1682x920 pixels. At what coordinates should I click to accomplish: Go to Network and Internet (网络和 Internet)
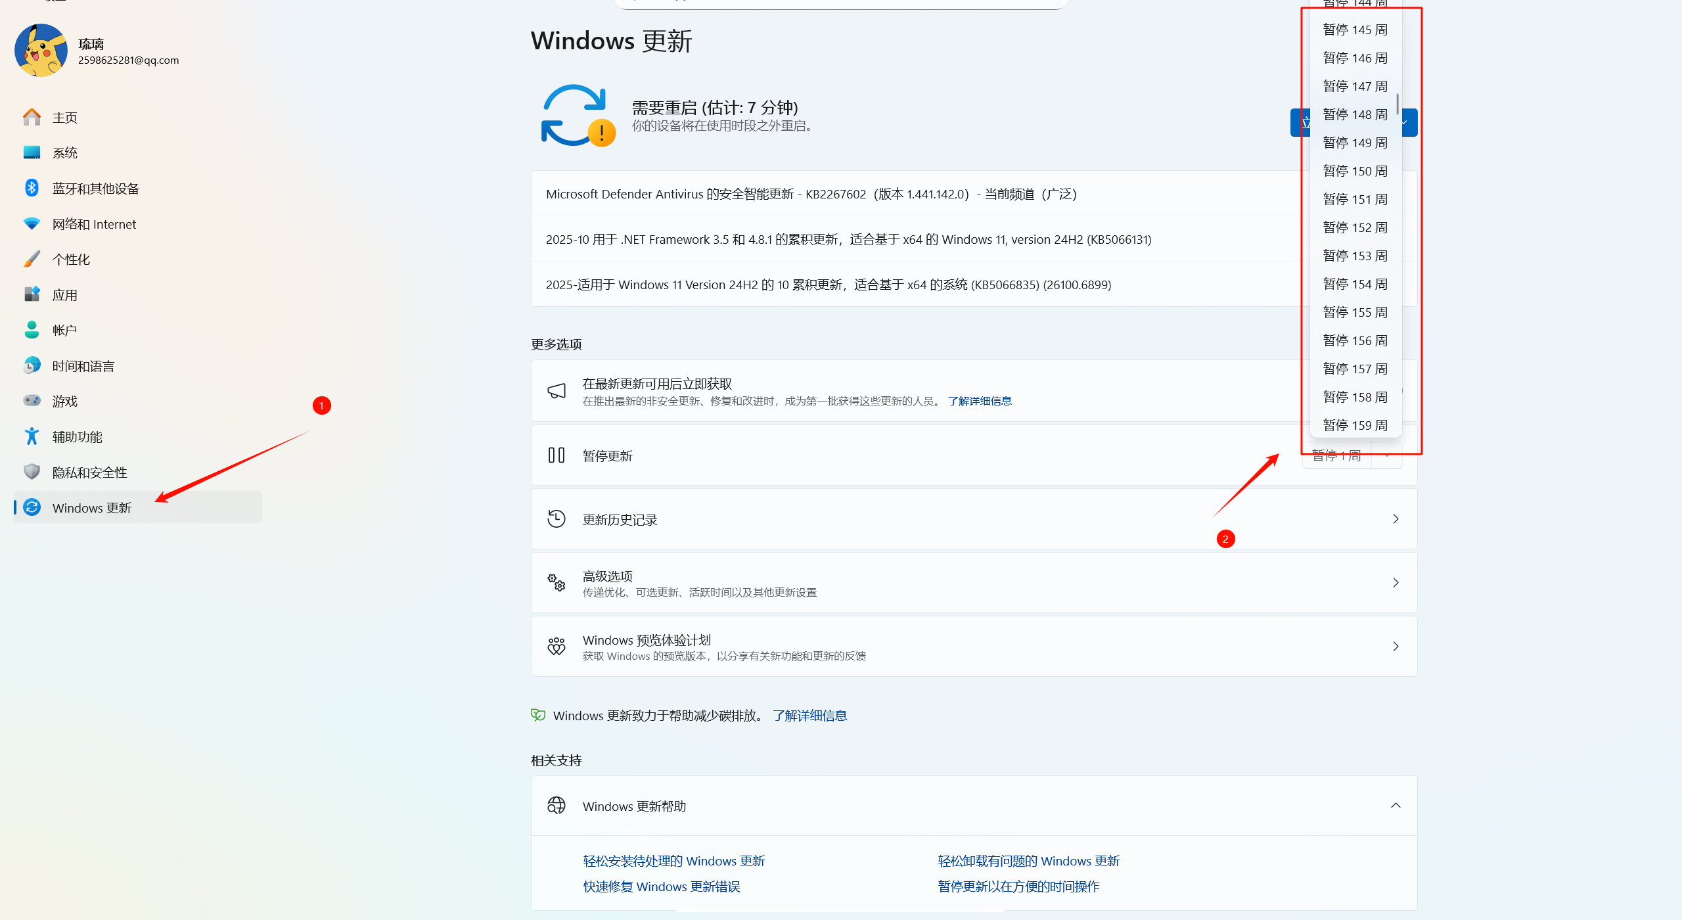click(x=32, y=223)
